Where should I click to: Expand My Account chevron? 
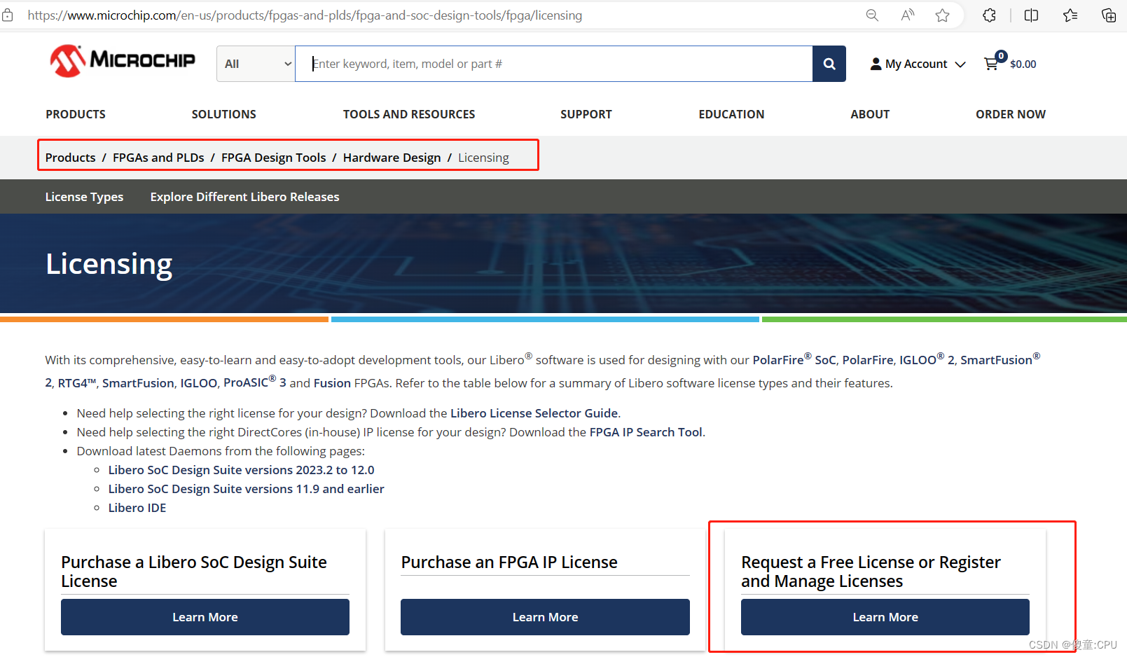click(960, 64)
